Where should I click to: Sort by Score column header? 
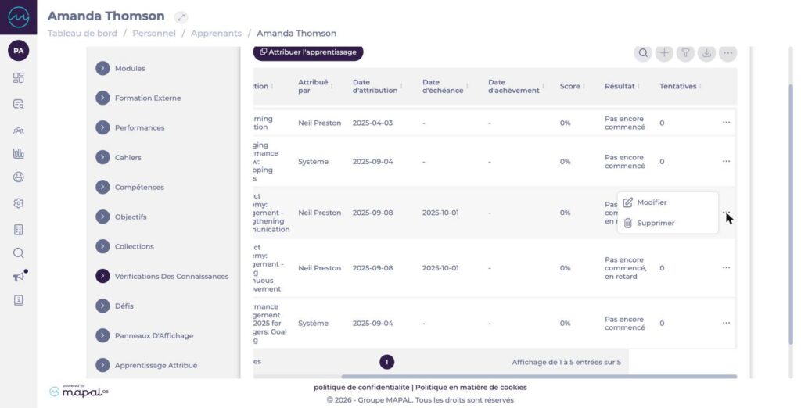pyautogui.click(x=572, y=86)
